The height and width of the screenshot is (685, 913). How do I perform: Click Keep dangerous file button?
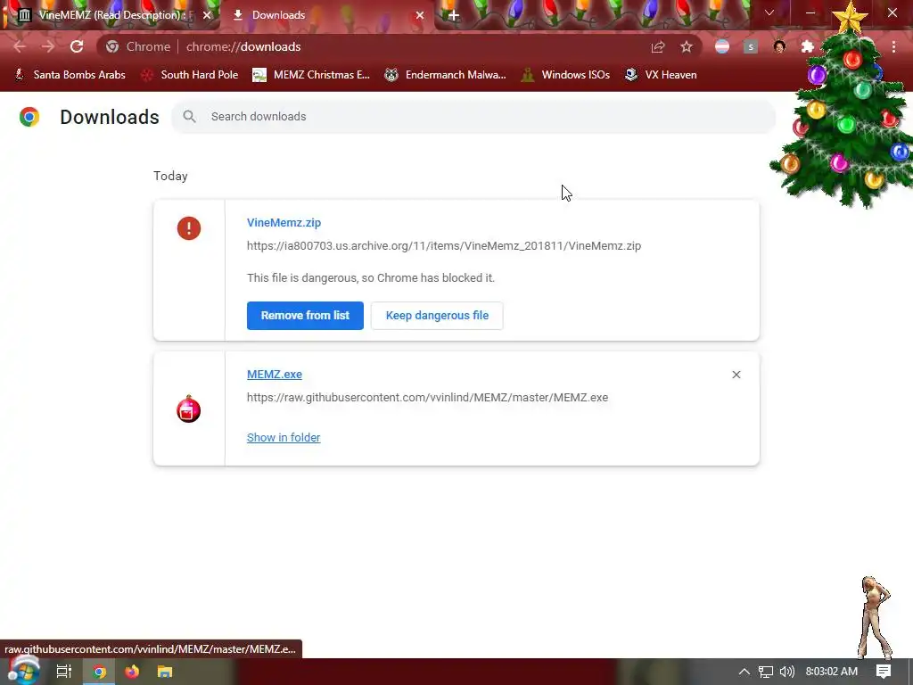coord(437,316)
